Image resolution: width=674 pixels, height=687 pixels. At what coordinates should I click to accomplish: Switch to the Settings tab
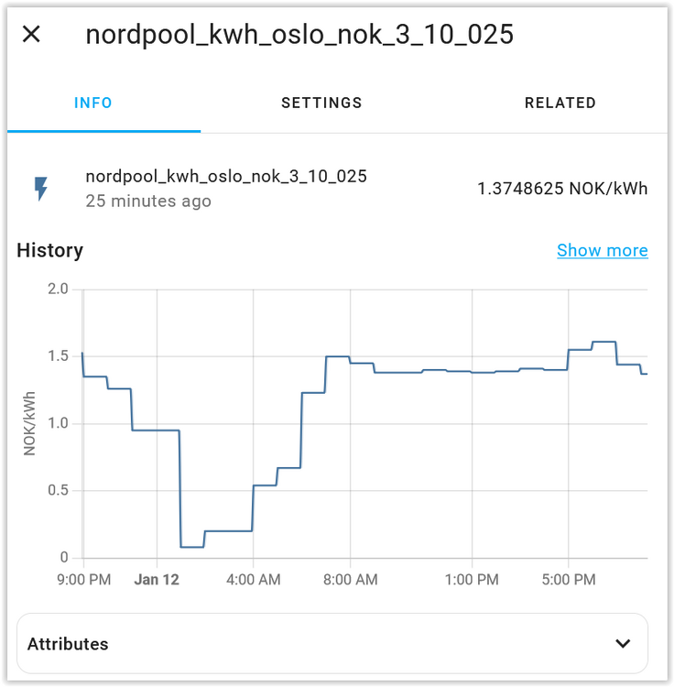pos(321,103)
